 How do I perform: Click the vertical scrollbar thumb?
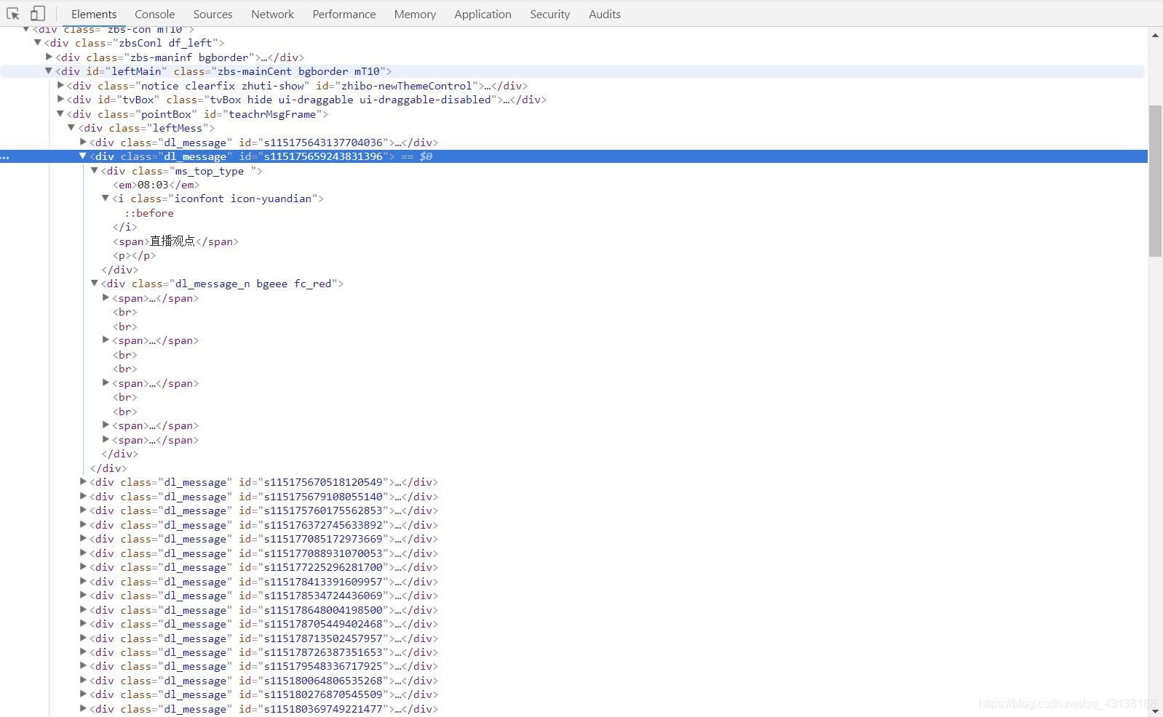pyautogui.click(x=1155, y=181)
